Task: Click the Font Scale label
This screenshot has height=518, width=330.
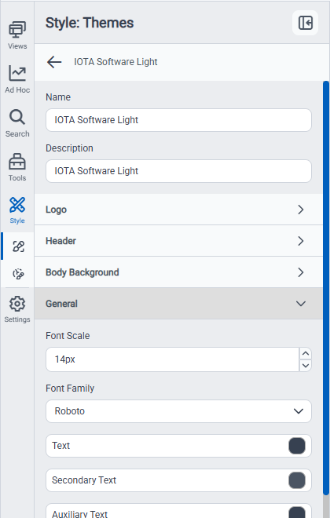Action: [x=68, y=336]
